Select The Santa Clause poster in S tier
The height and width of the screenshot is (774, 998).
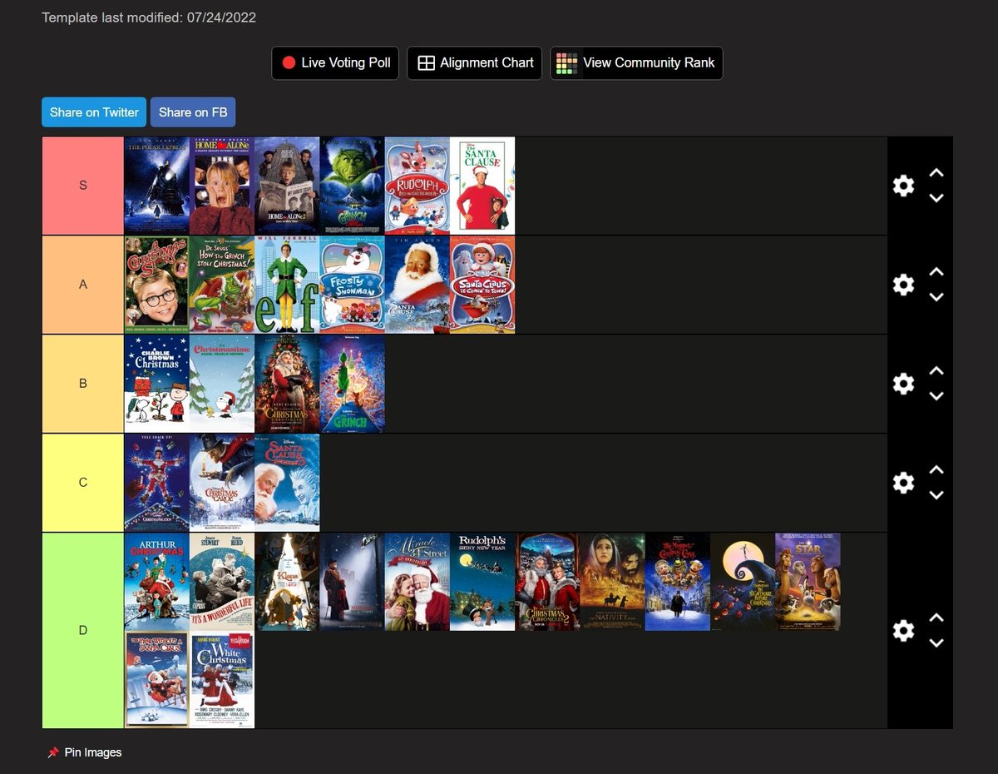[x=482, y=186]
